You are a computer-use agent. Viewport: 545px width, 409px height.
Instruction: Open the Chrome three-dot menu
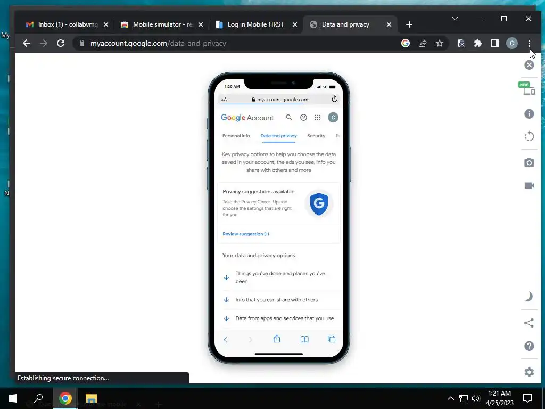click(x=529, y=44)
